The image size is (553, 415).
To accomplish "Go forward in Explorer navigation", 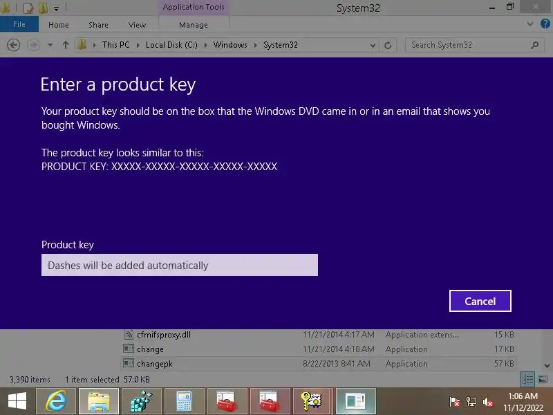I will point(33,45).
